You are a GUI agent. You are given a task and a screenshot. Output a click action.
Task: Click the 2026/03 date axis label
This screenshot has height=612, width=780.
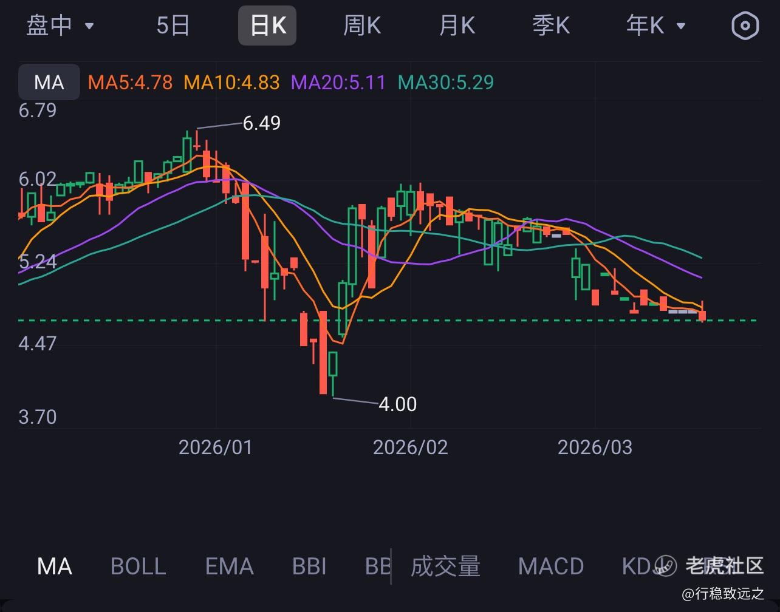[x=595, y=447]
